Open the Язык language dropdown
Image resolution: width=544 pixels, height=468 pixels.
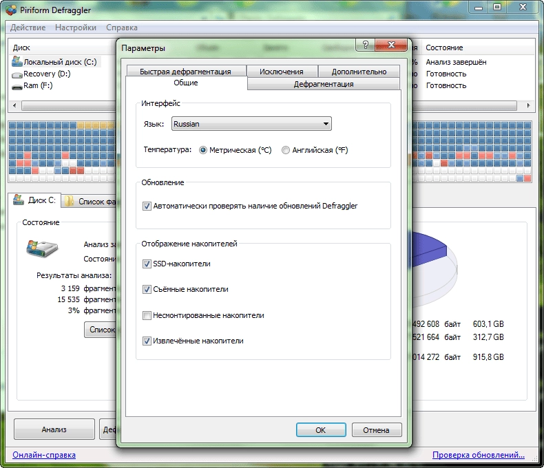tap(251, 124)
